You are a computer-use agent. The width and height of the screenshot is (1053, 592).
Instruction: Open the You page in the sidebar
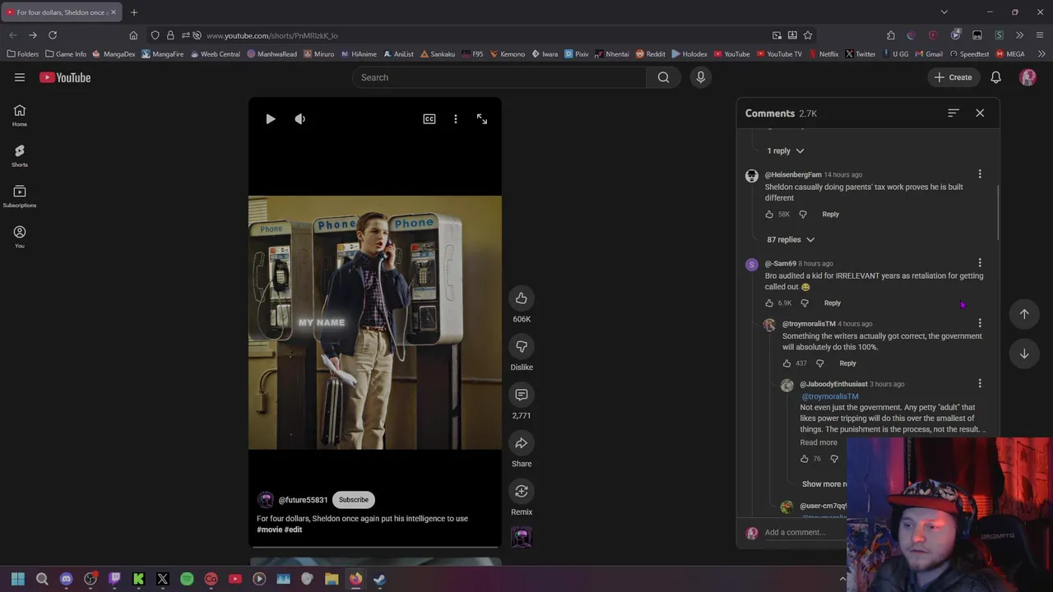(x=20, y=236)
